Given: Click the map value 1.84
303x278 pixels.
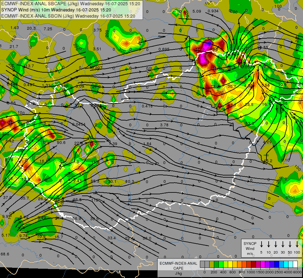Looking at the screenshot, I should (x=147, y=144).
